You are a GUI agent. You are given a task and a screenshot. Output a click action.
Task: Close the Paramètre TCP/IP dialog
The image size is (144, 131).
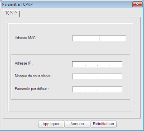tap(137, 4)
